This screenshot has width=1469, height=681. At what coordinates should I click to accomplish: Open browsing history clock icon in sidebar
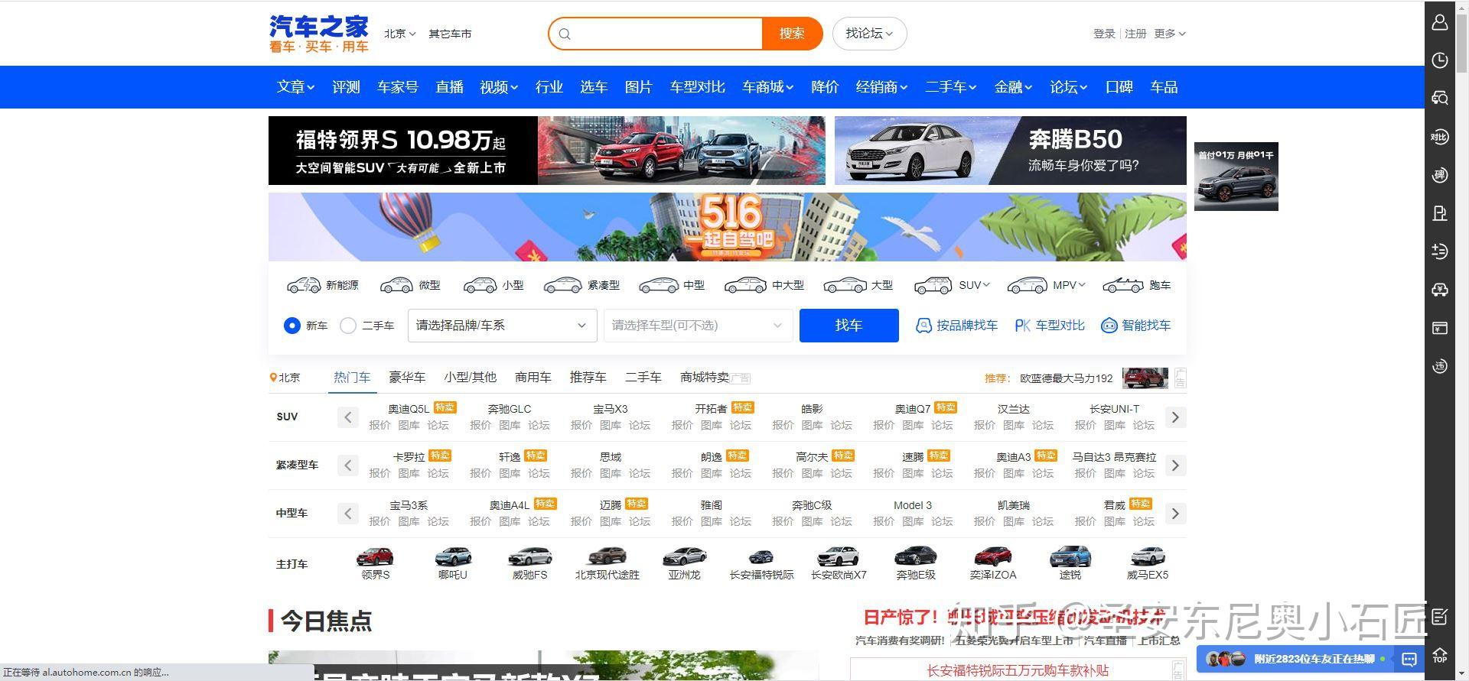1439,60
